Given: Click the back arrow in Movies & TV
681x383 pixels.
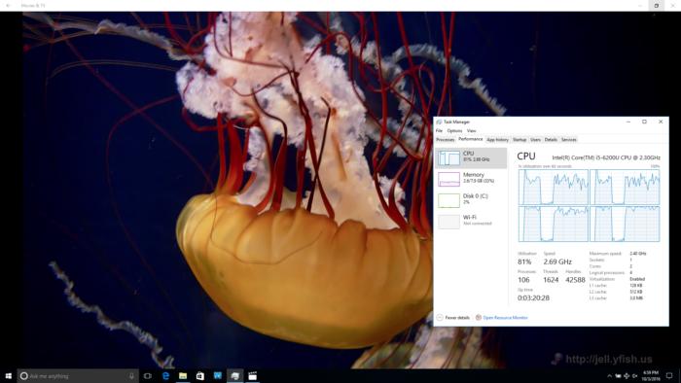Looking at the screenshot, I should click(x=8, y=6).
